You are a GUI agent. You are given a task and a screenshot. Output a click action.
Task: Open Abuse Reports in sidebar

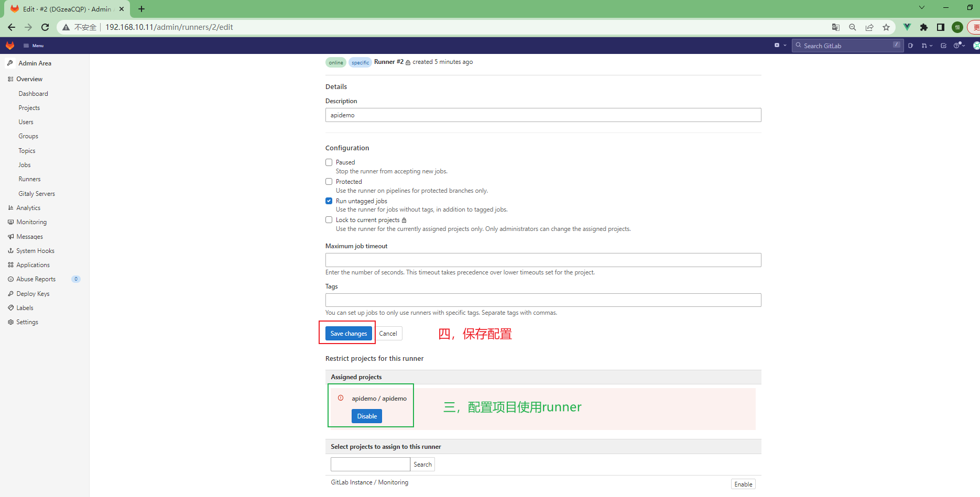[x=45, y=279]
